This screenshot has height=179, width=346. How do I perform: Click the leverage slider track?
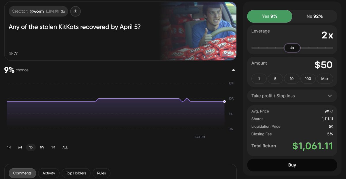[292, 48]
